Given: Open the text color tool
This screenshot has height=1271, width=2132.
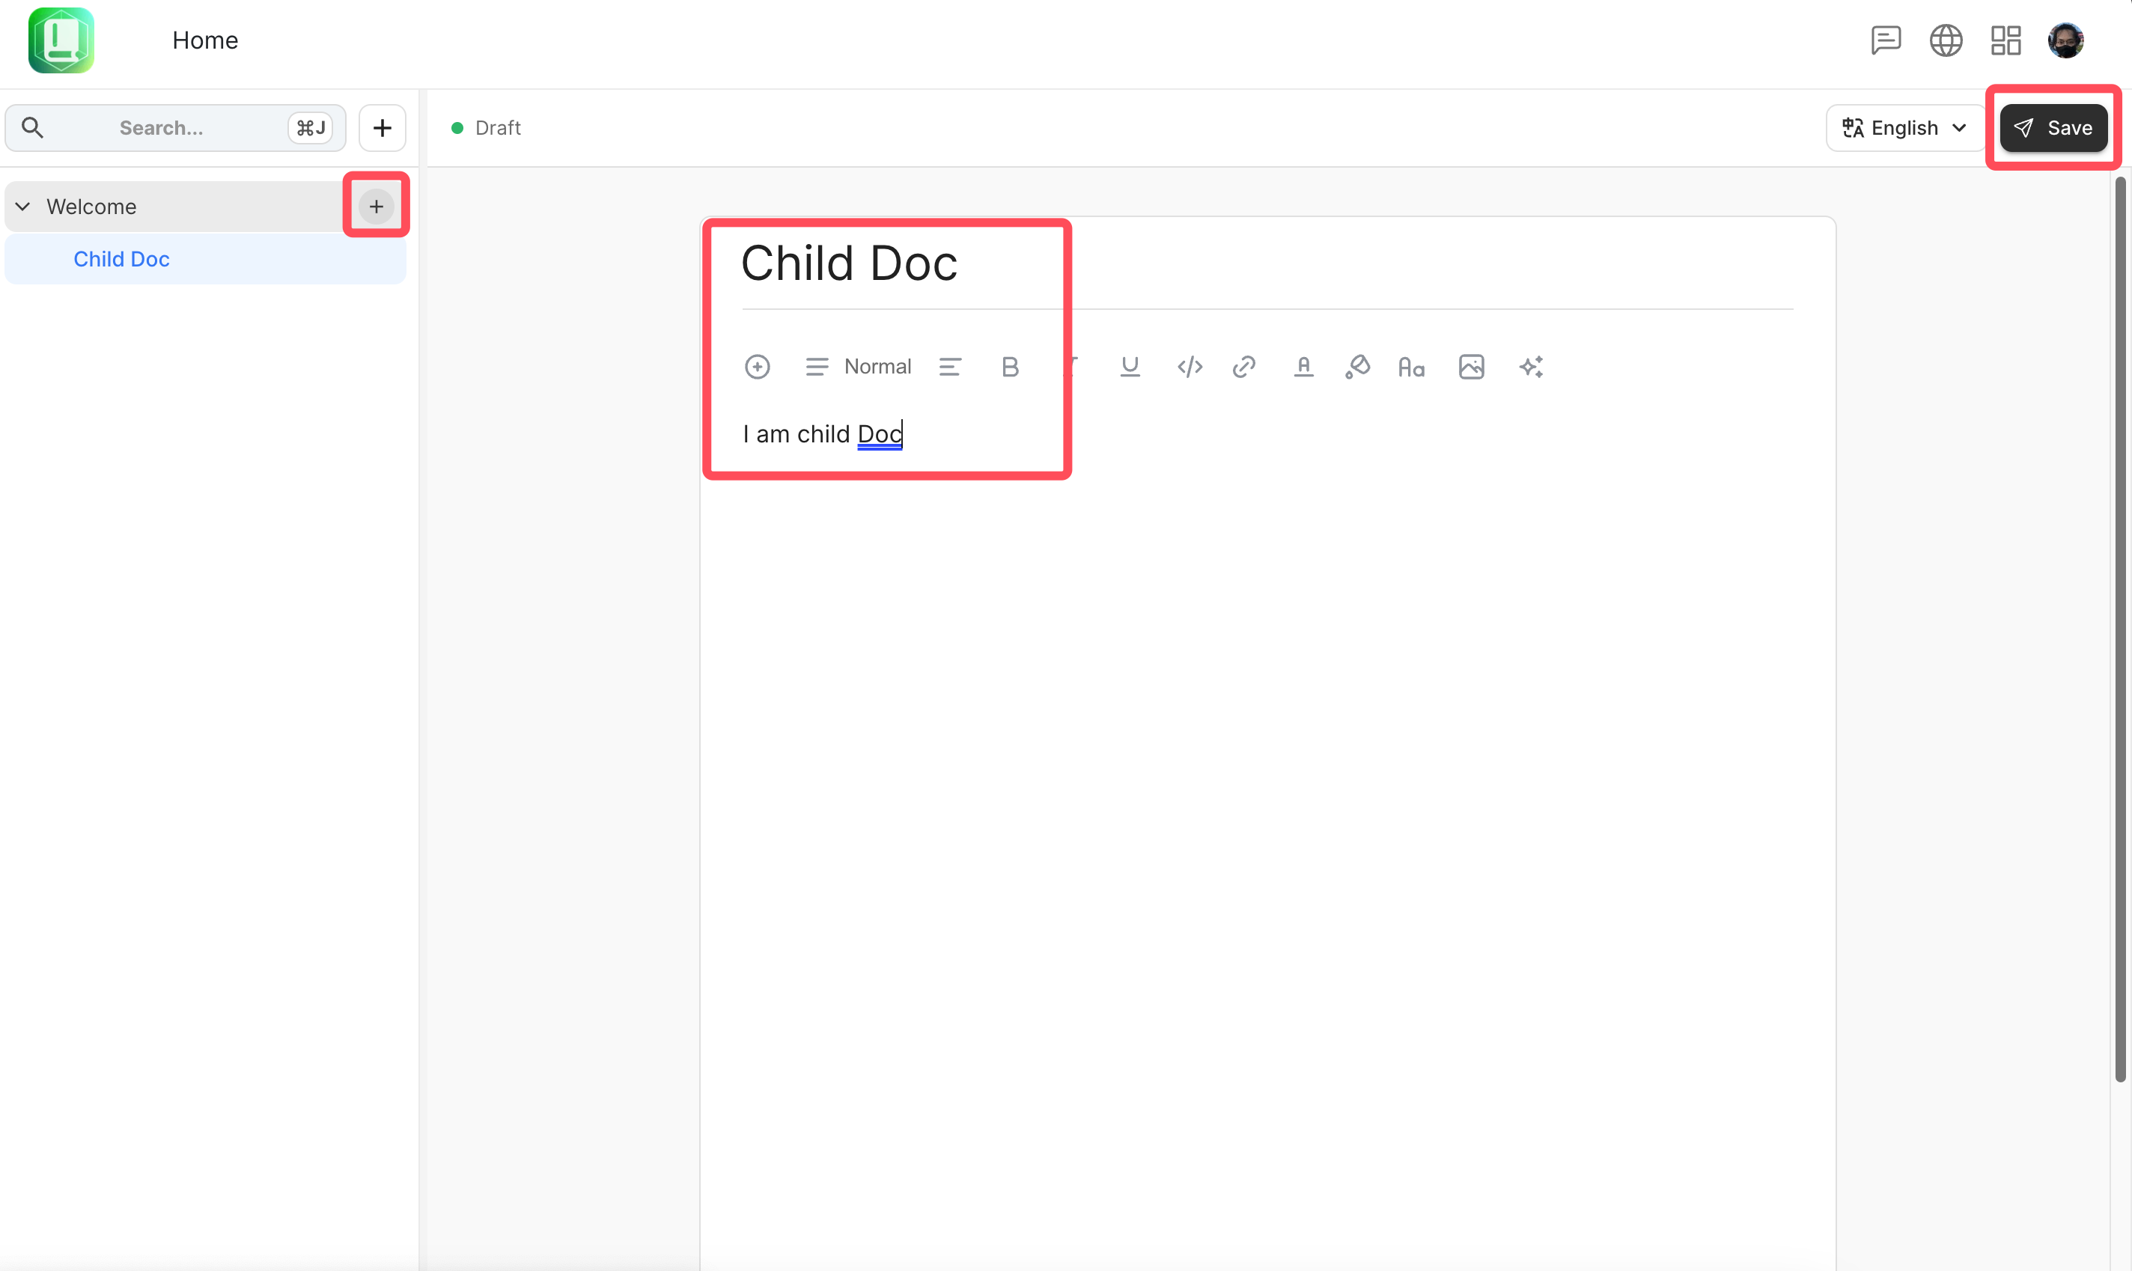Looking at the screenshot, I should (1303, 367).
